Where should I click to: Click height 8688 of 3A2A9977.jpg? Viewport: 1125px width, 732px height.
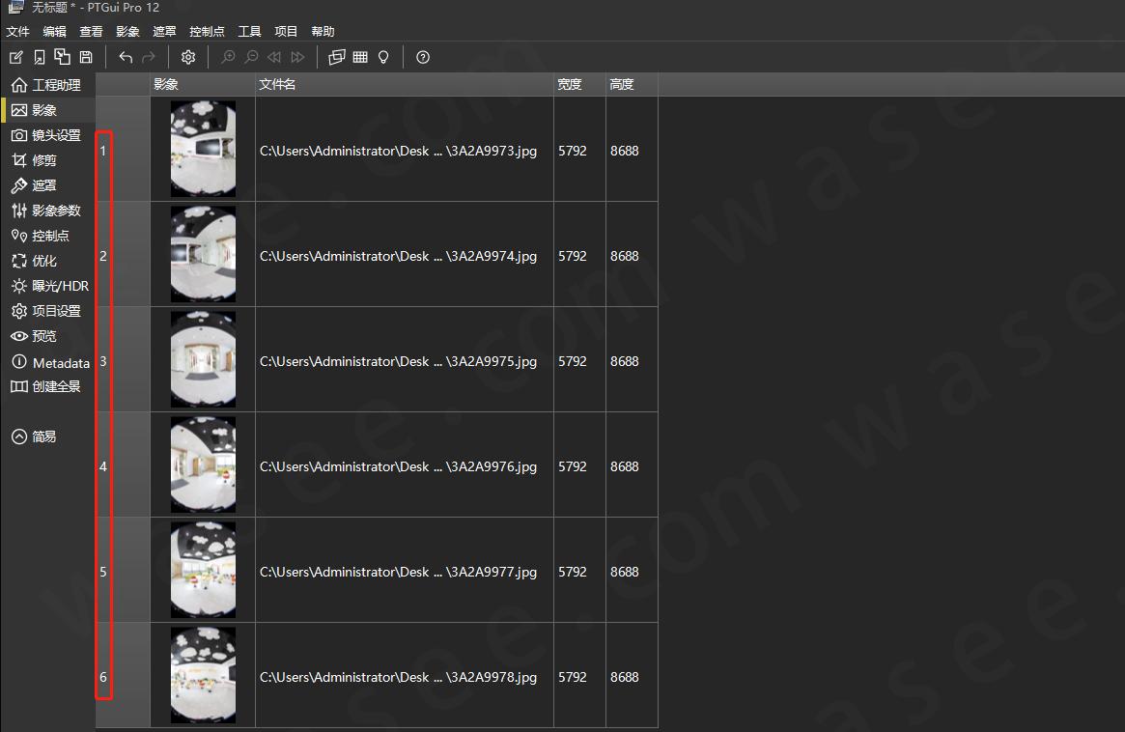point(624,572)
